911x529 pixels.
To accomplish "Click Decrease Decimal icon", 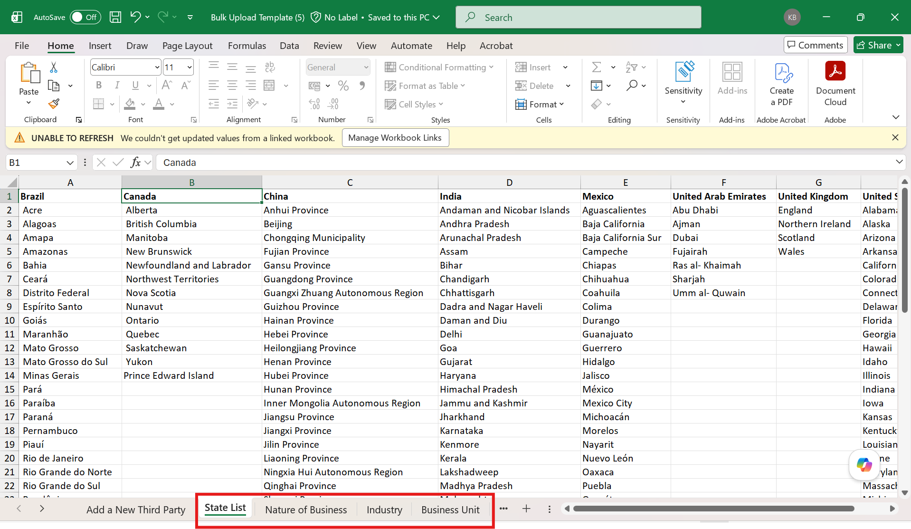I will pos(333,104).
